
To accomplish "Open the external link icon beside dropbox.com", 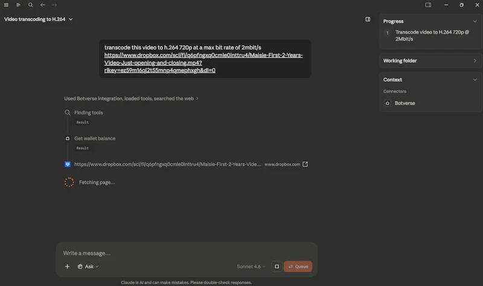I will [x=305, y=164].
